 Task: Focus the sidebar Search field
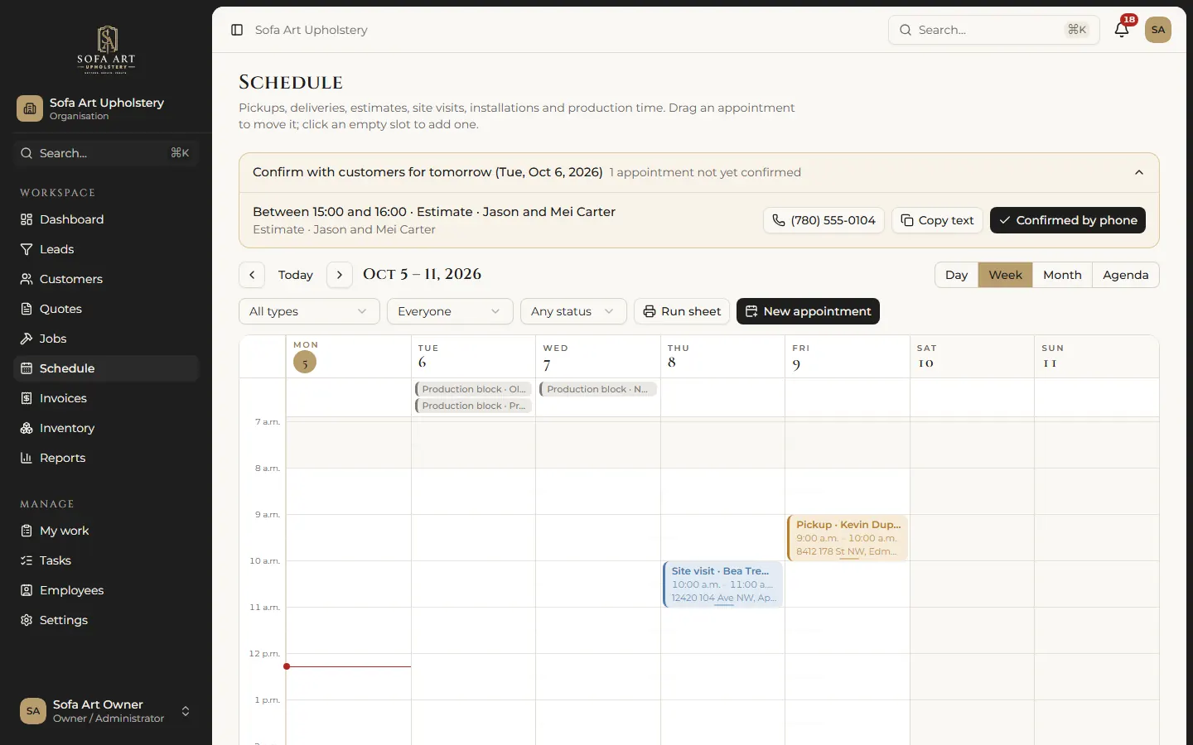click(x=106, y=153)
